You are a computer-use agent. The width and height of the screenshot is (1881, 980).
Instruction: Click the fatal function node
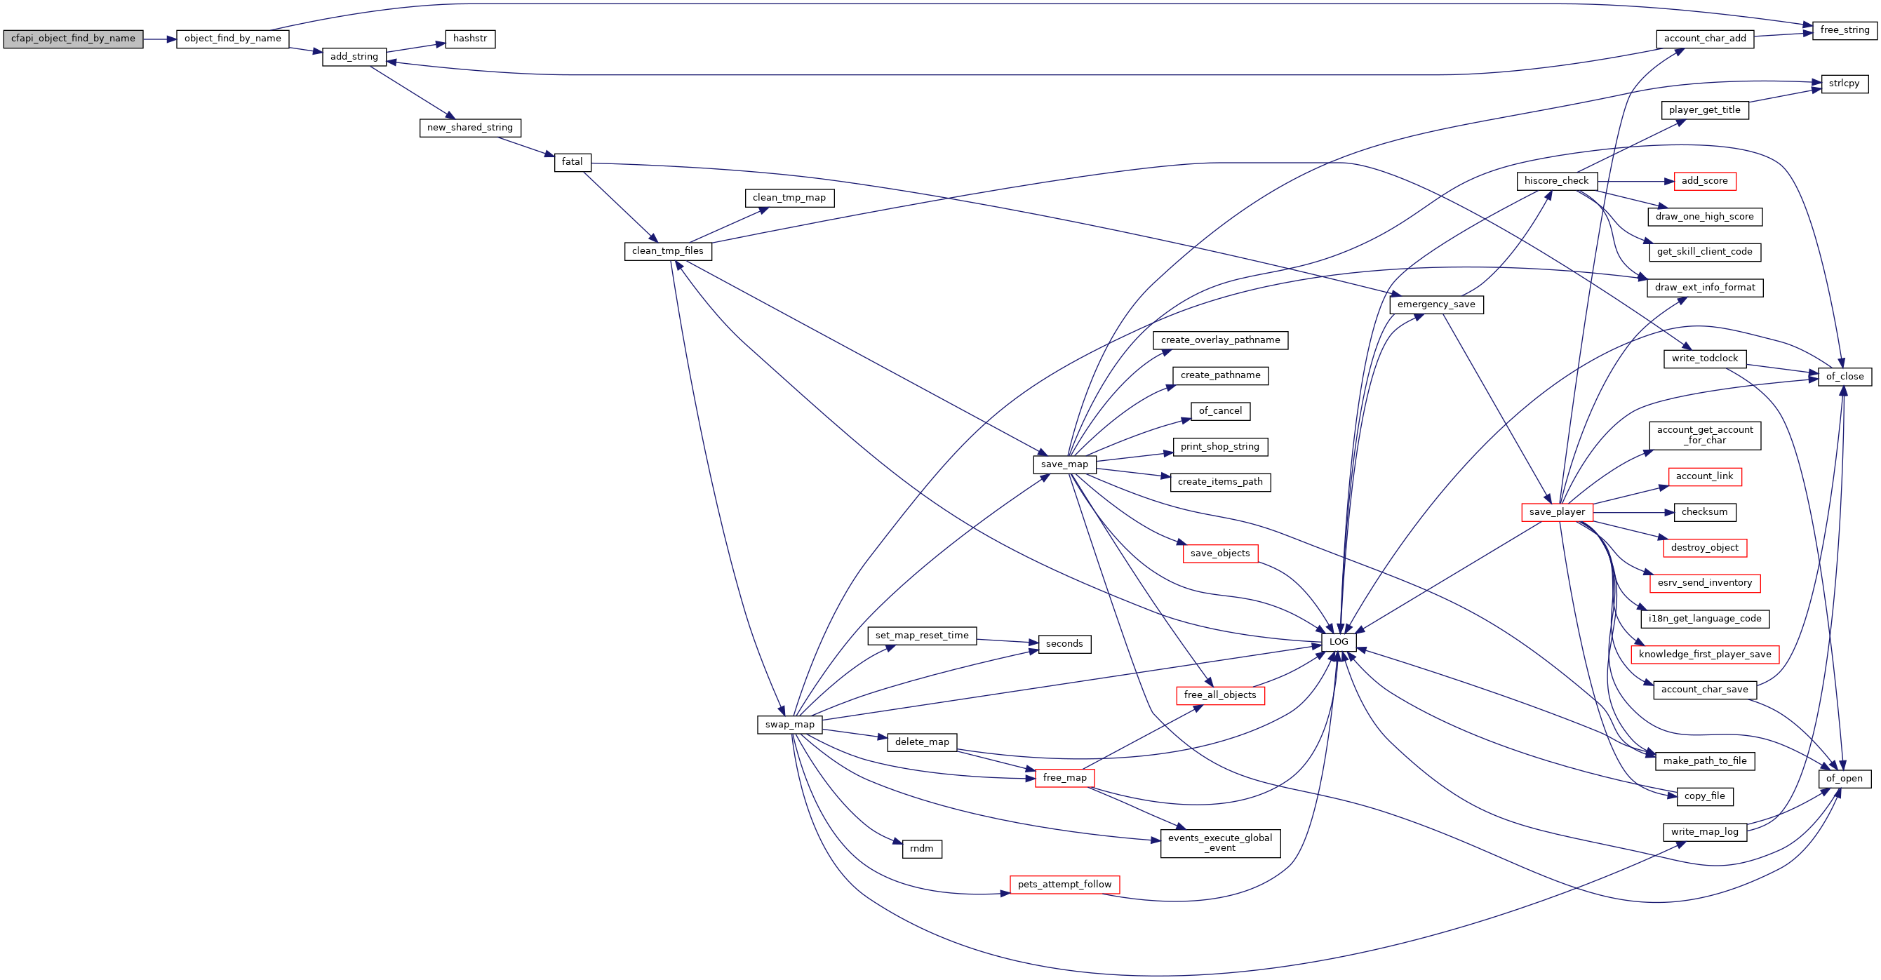click(573, 163)
